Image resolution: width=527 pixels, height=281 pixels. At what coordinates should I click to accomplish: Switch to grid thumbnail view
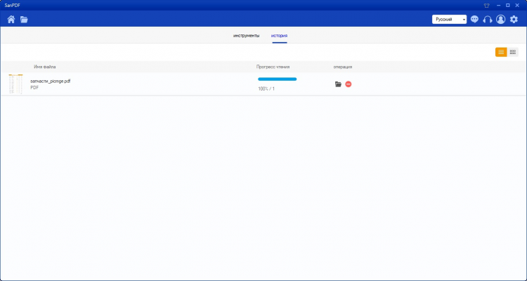513,52
